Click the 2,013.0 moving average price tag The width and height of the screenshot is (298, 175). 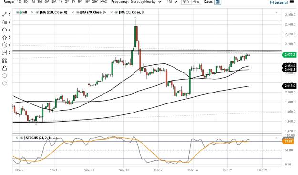[289, 86]
